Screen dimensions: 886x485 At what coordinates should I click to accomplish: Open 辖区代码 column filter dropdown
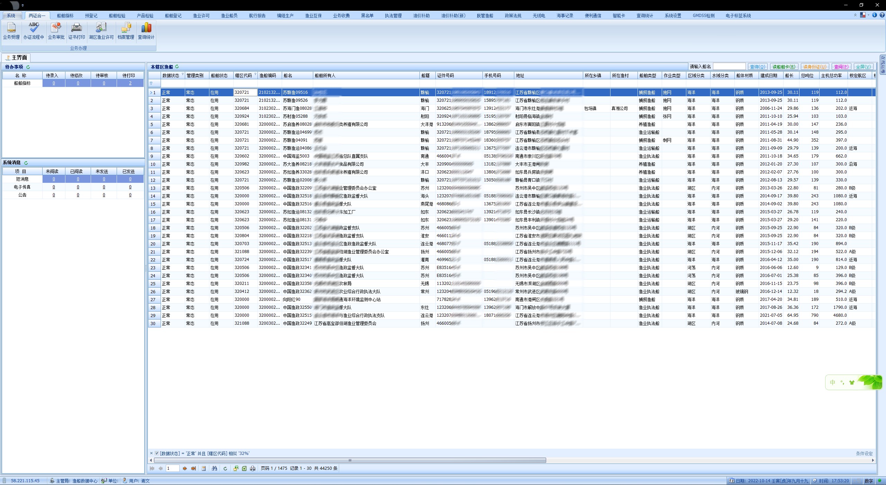pyautogui.click(x=255, y=74)
